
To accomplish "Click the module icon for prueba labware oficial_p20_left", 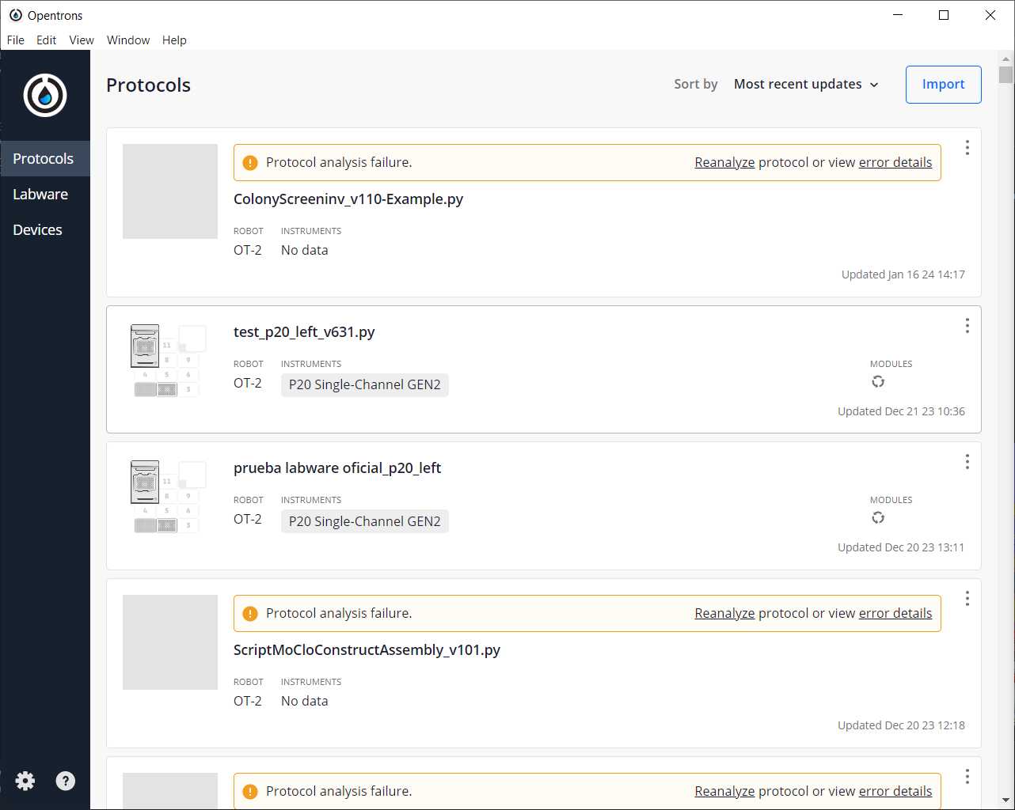I will pos(878,518).
